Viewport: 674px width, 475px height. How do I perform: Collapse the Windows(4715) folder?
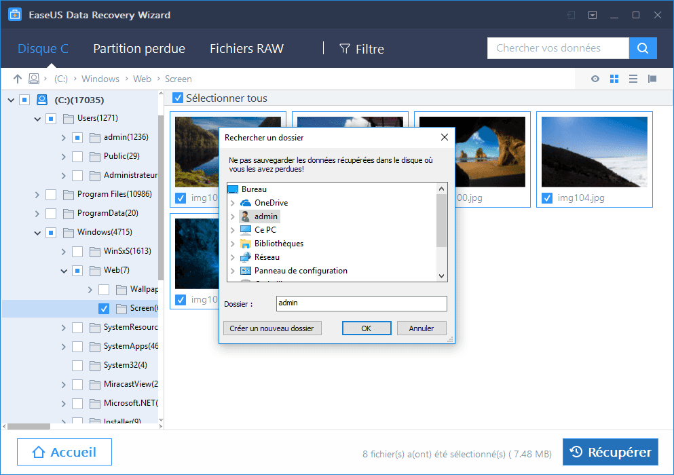pyautogui.click(x=37, y=233)
